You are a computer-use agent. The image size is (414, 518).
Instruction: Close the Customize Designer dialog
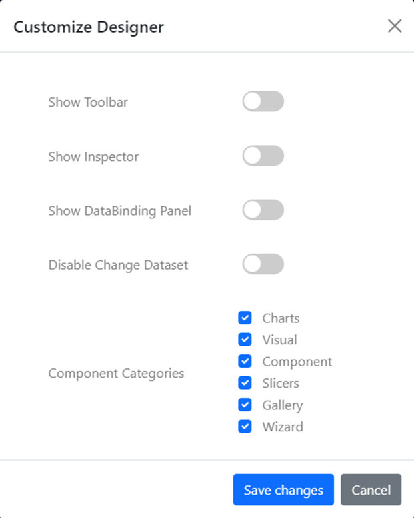pos(395,26)
